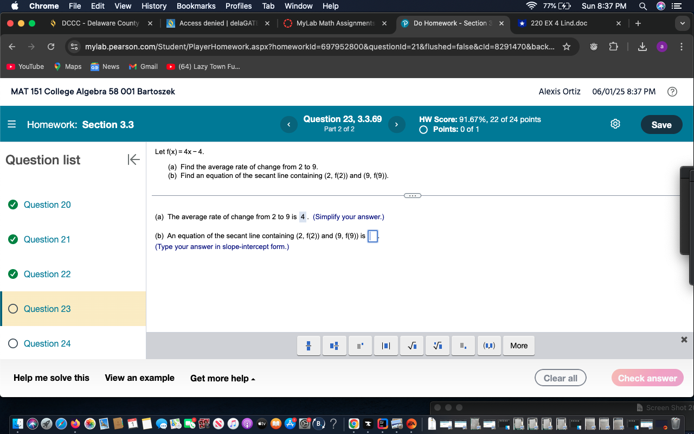The height and width of the screenshot is (434, 694).
Task: Open View an example
Action: point(139,378)
